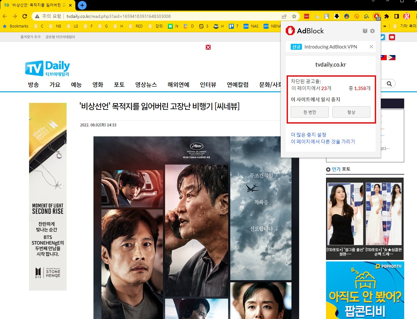Open the black download-arrow extension icon

click(x=337, y=16)
